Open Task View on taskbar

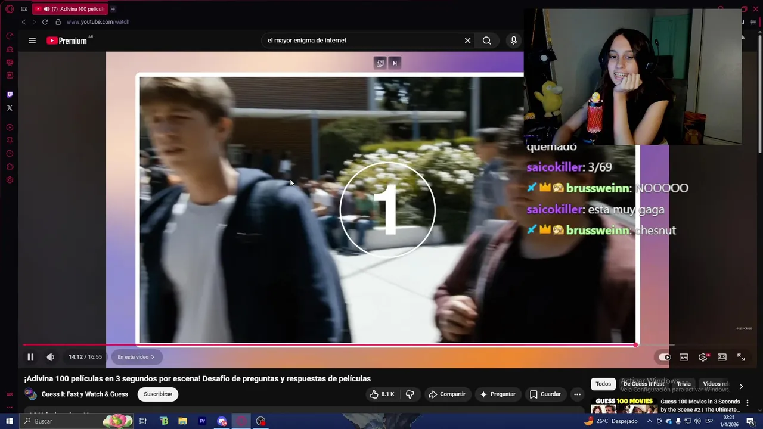click(x=143, y=421)
